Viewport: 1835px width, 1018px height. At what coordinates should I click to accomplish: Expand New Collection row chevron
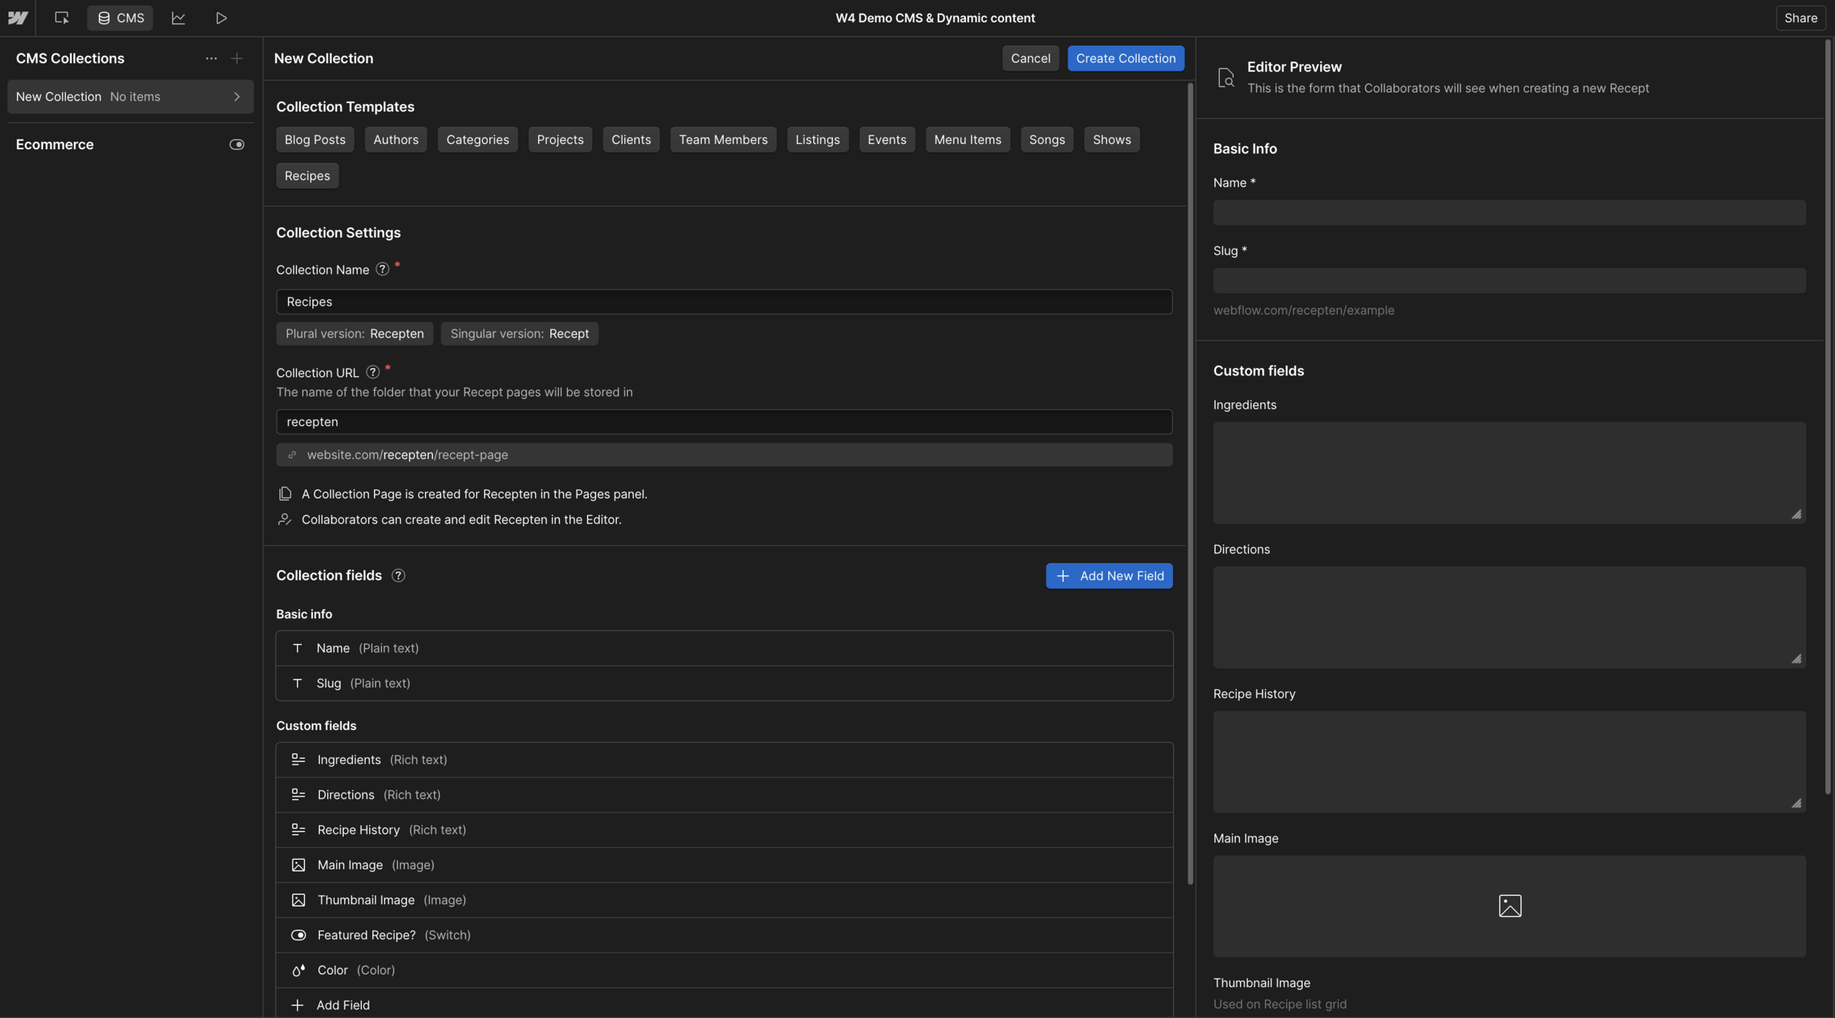pyautogui.click(x=237, y=97)
